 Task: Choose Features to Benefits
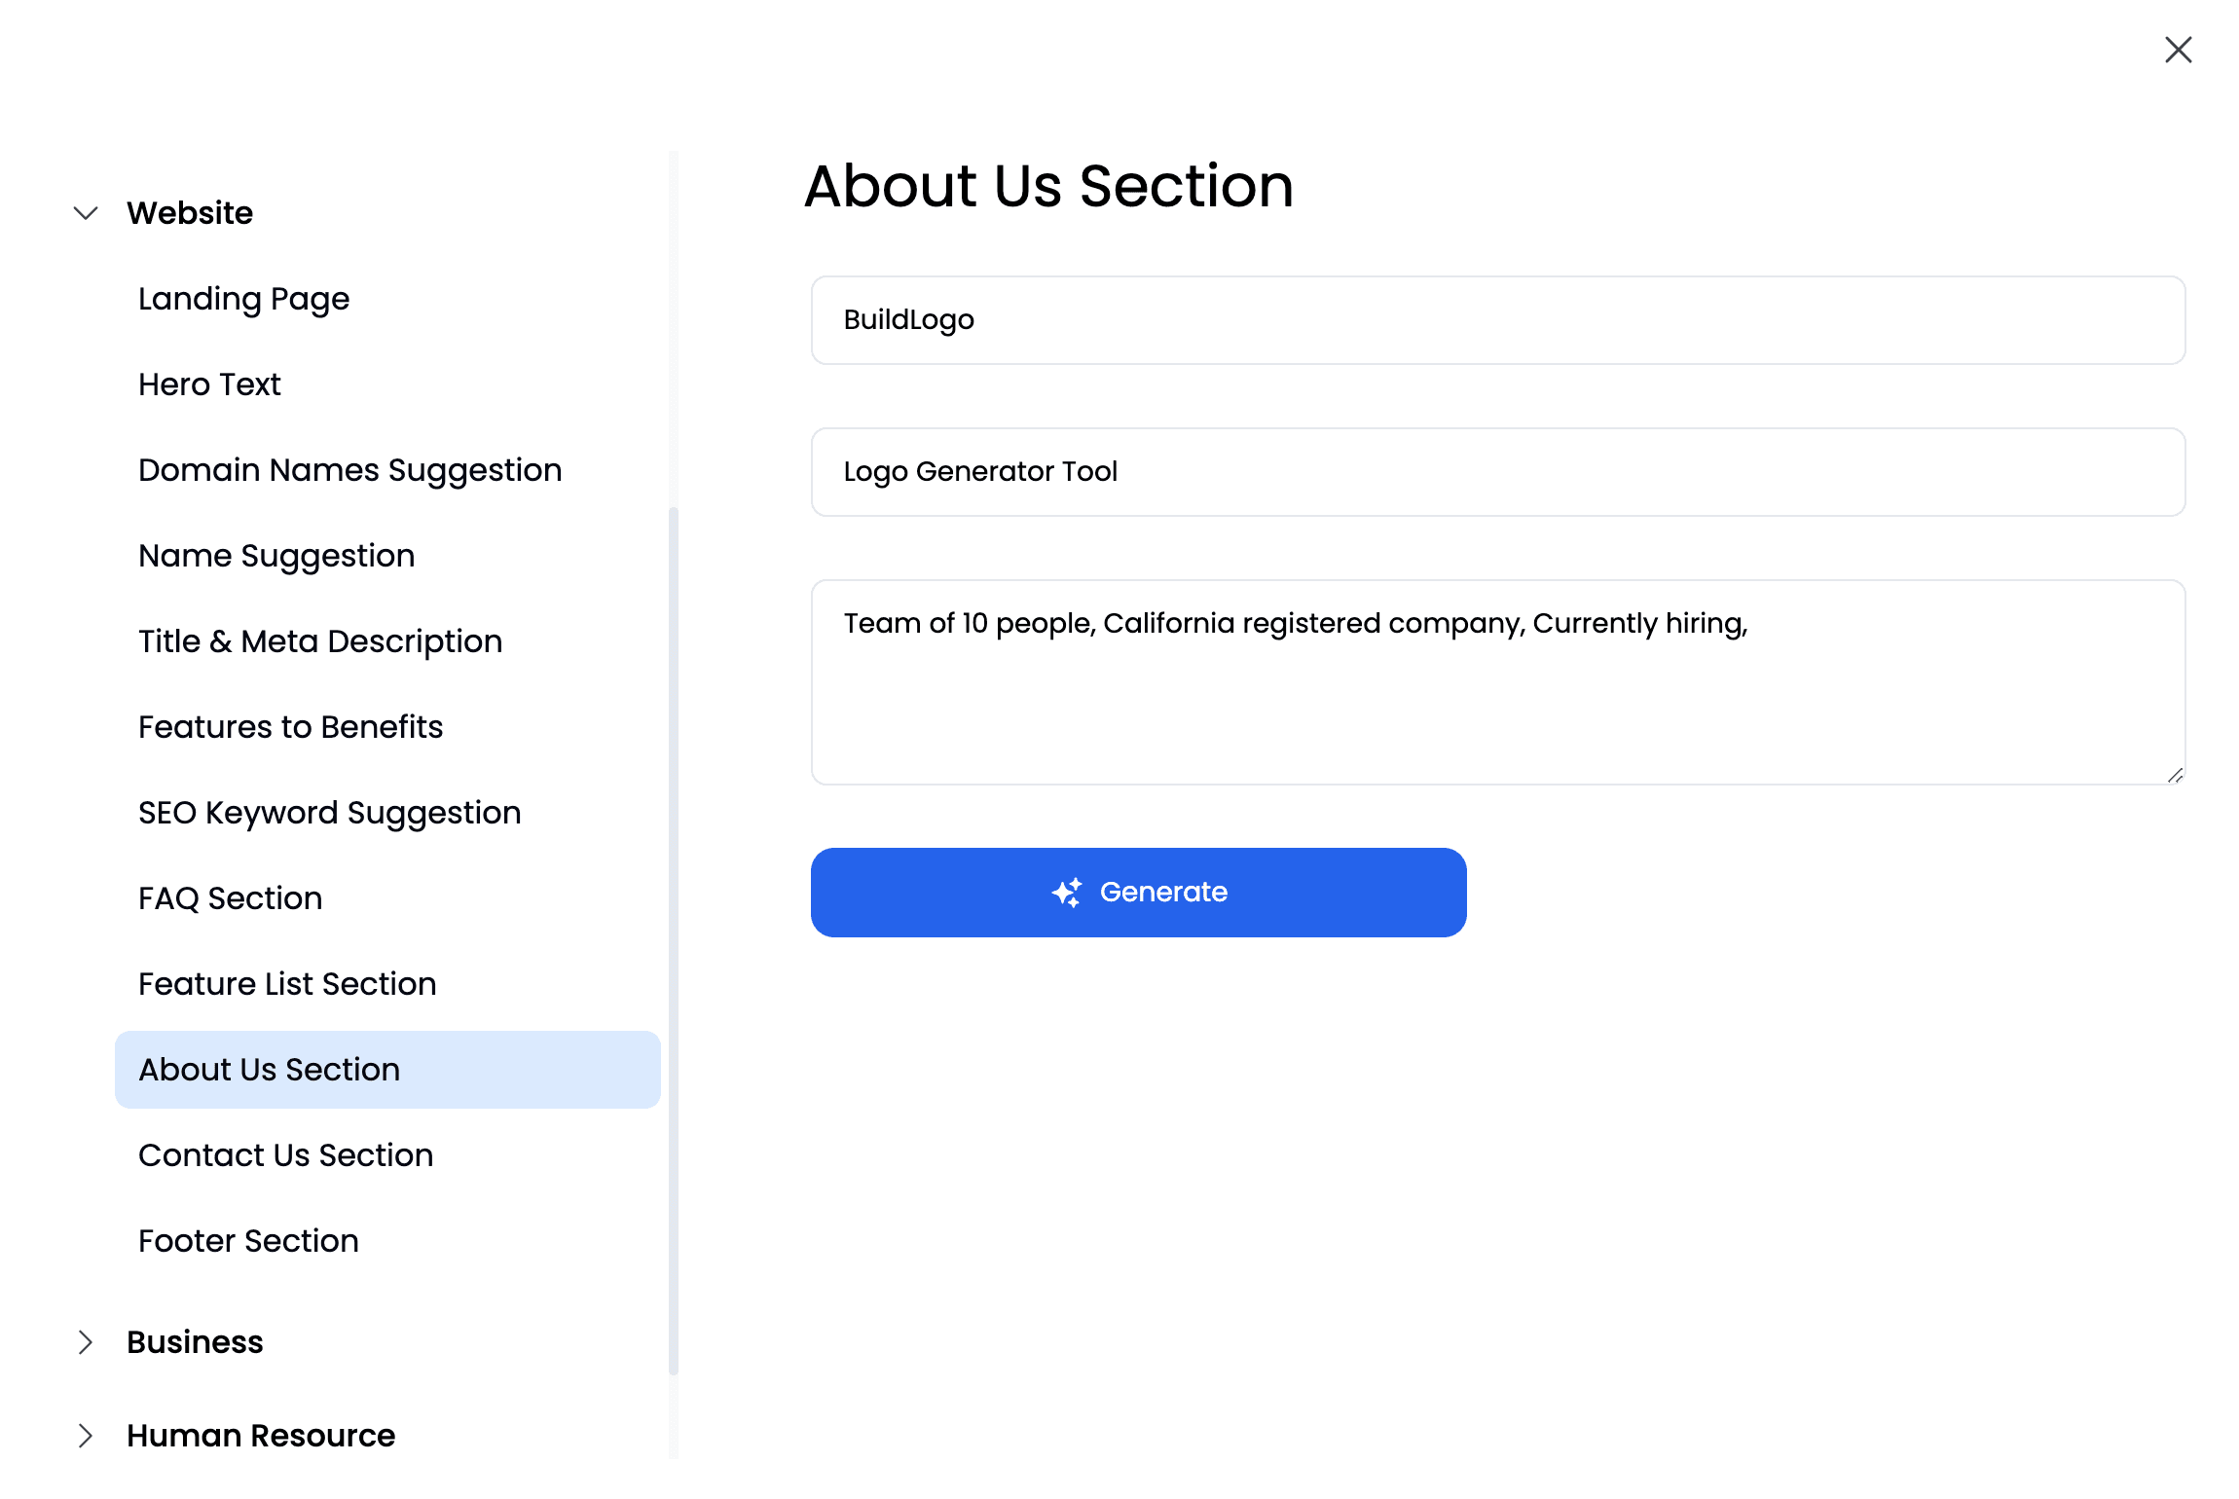pos(290,727)
